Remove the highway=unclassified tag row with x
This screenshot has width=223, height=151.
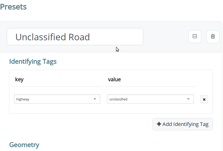pos(204,99)
